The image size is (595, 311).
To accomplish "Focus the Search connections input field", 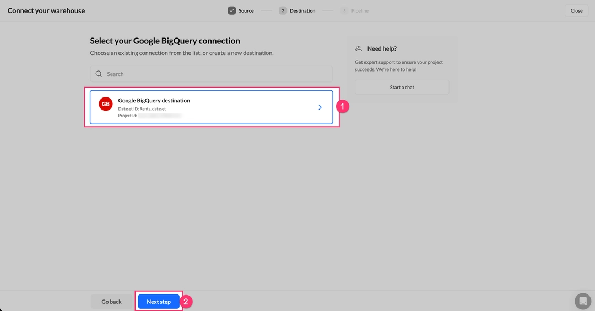I will (215, 74).
